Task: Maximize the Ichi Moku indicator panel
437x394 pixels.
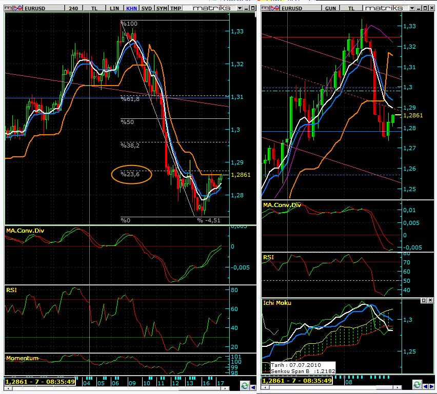Action: (x=424, y=301)
